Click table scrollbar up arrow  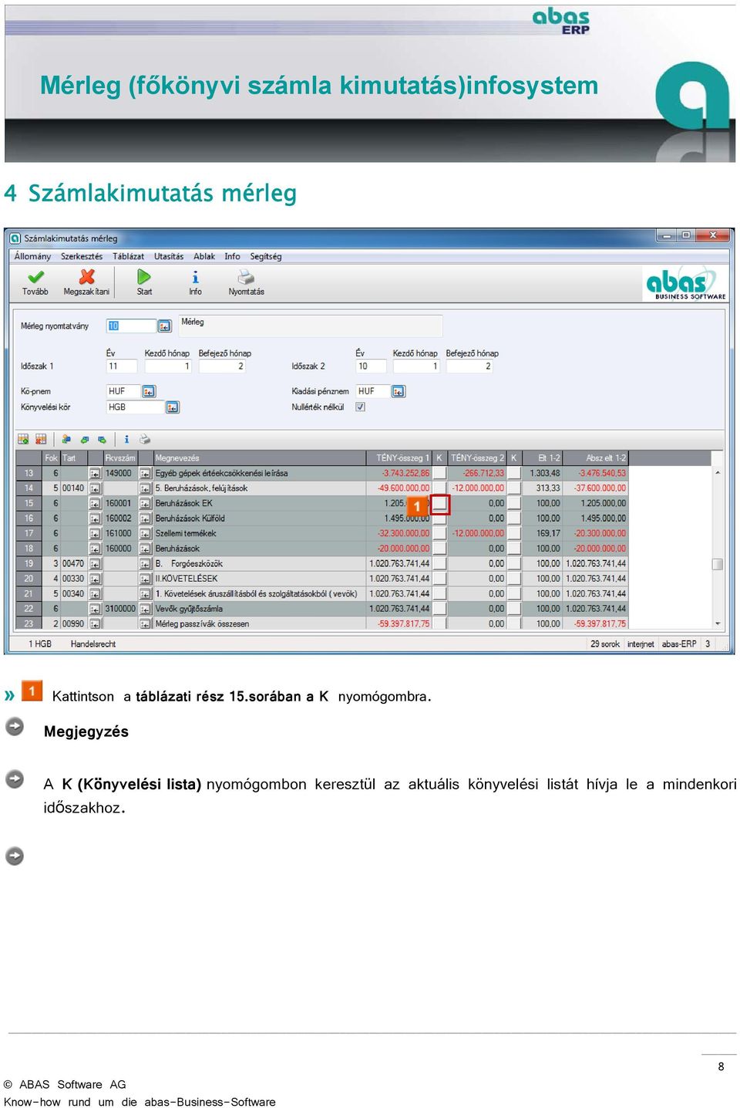coord(718,472)
